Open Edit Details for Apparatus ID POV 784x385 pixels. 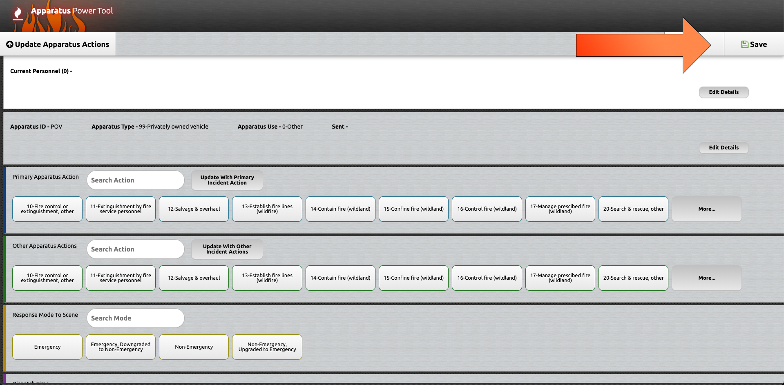click(x=723, y=148)
